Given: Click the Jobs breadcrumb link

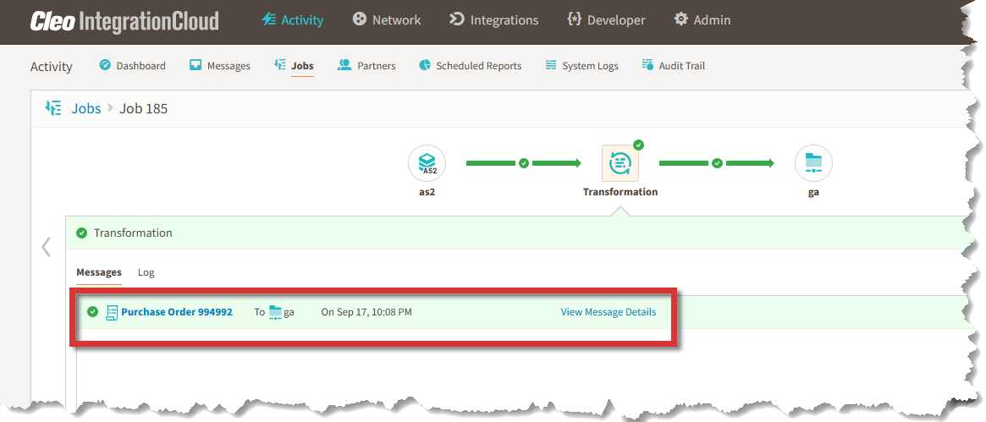Looking at the screenshot, I should point(86,108).
